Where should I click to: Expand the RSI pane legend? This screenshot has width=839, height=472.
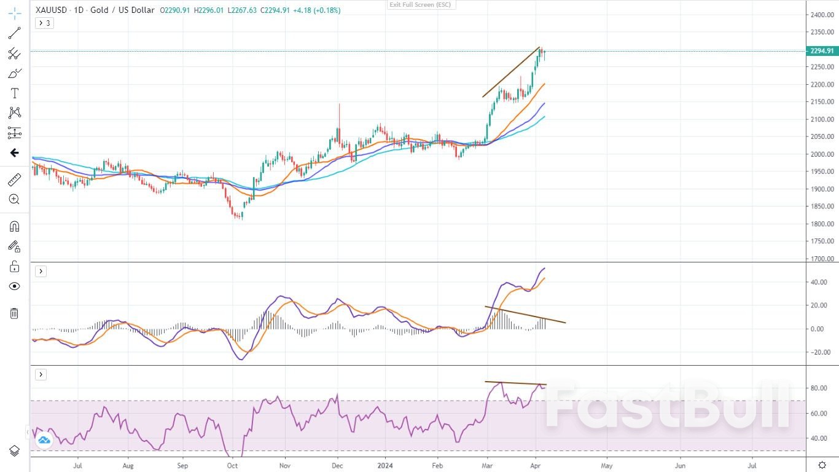point(41,374)
